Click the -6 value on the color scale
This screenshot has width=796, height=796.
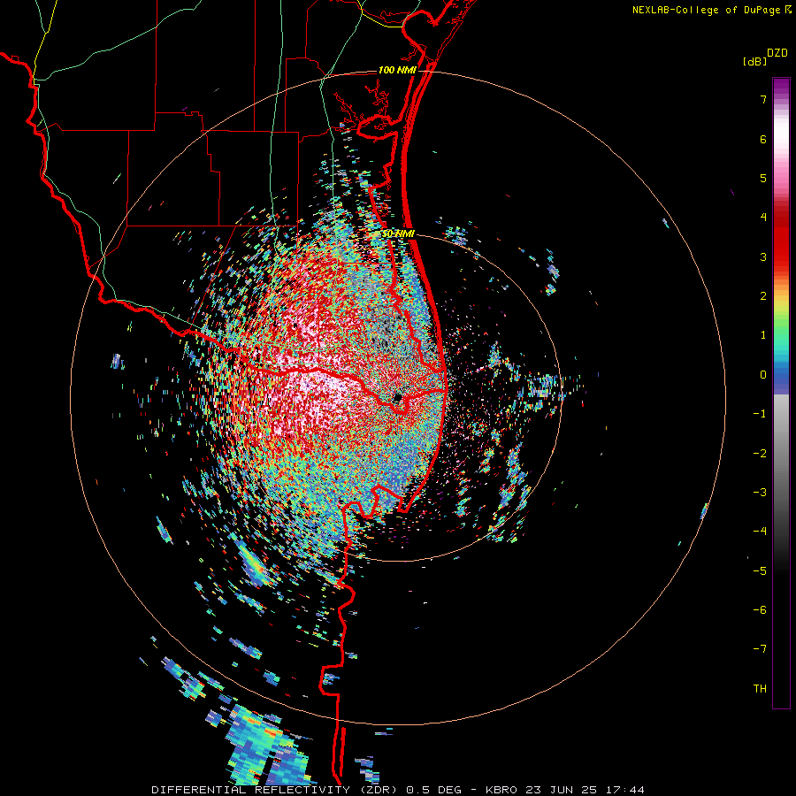pos(760,610)
